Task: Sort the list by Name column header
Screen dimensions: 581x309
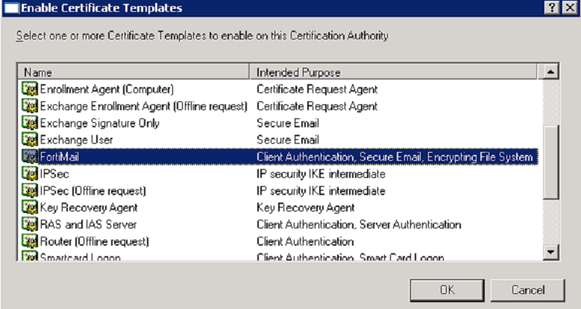Action: [x=134, y=72]
